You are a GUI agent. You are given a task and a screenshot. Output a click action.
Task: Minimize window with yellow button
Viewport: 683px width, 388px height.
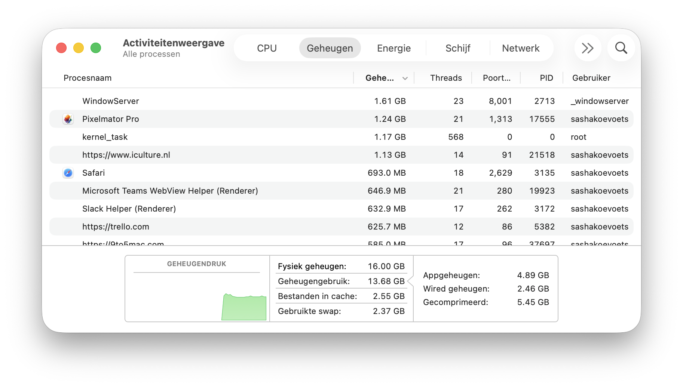pos(79,48)
